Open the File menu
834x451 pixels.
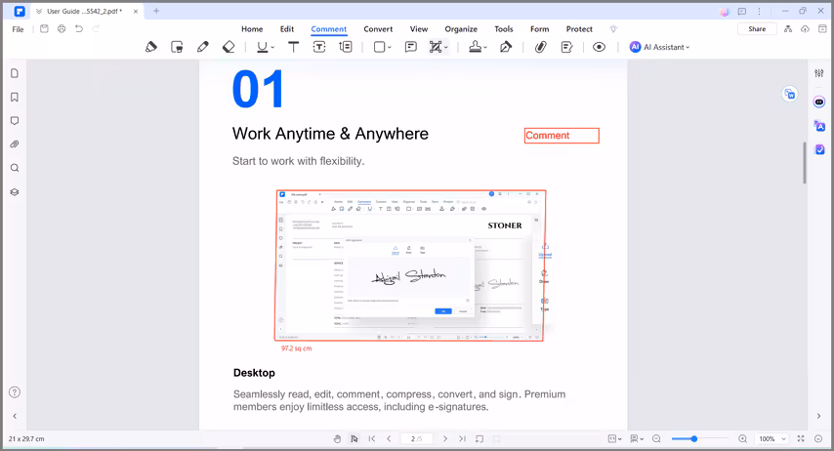(x=18, y=29)
